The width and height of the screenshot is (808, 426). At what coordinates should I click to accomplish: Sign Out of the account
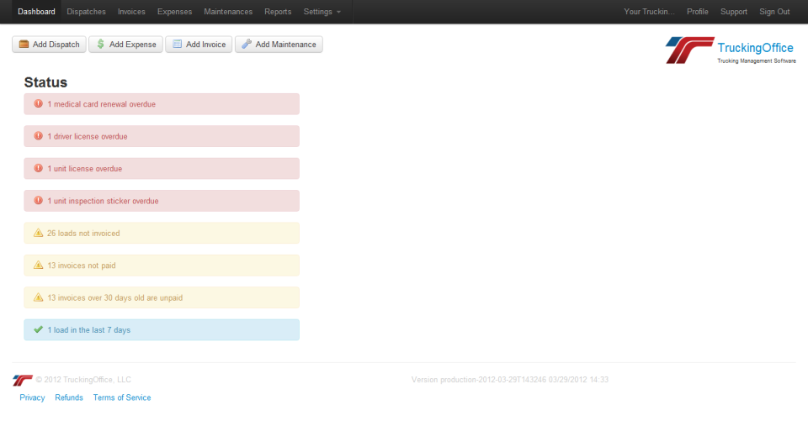(x=774, y=11)
